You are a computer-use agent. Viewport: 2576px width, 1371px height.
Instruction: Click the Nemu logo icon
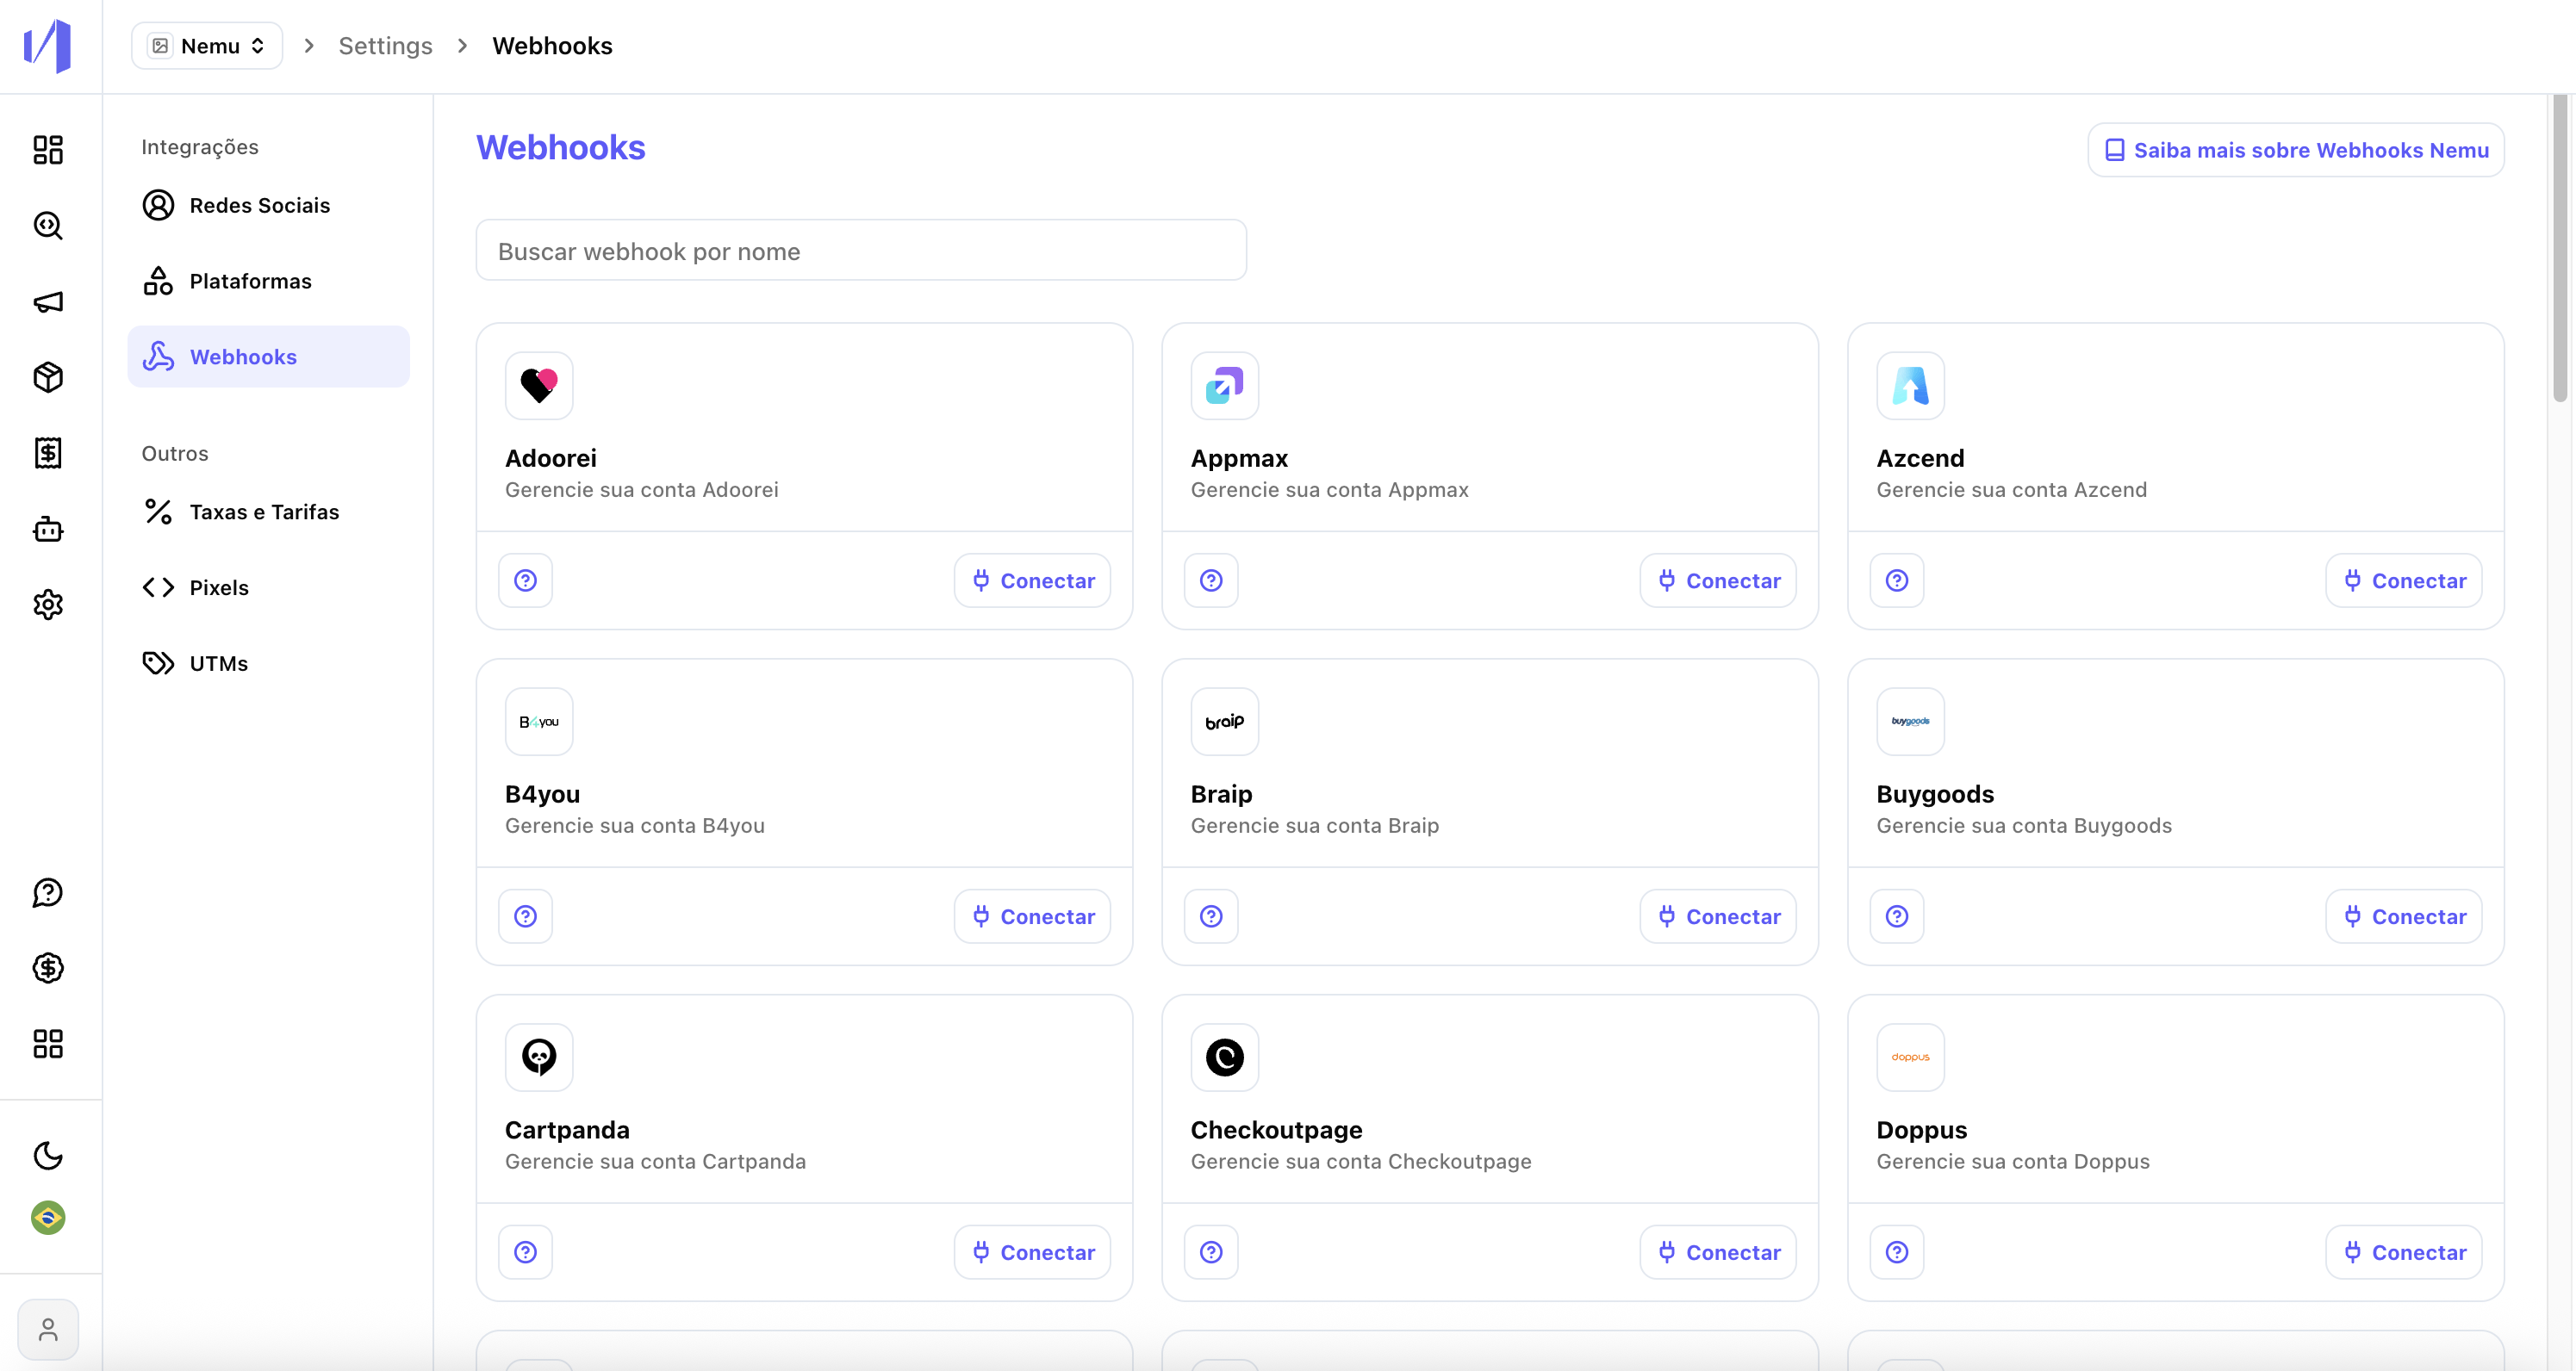(48, 46)
